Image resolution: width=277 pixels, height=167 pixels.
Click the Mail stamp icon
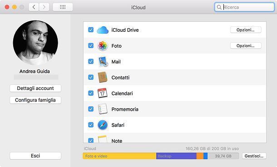[x=103, y=62]
